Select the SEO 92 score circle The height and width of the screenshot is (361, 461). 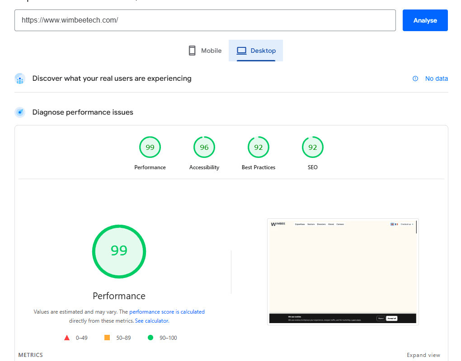click(x=312, y=147)
